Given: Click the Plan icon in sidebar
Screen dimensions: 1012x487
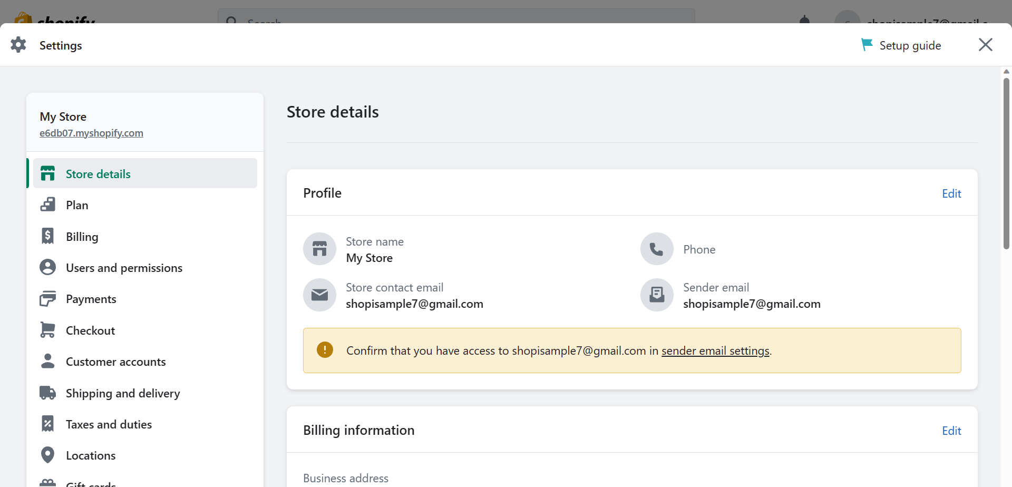Looking at the screenshot, I should (x=48, y=204).
